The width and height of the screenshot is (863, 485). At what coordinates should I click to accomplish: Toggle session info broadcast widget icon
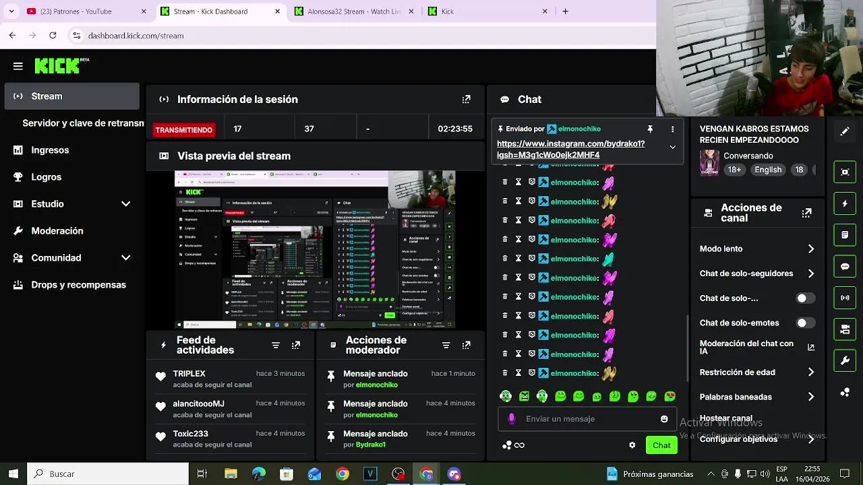tap(845, 298)
